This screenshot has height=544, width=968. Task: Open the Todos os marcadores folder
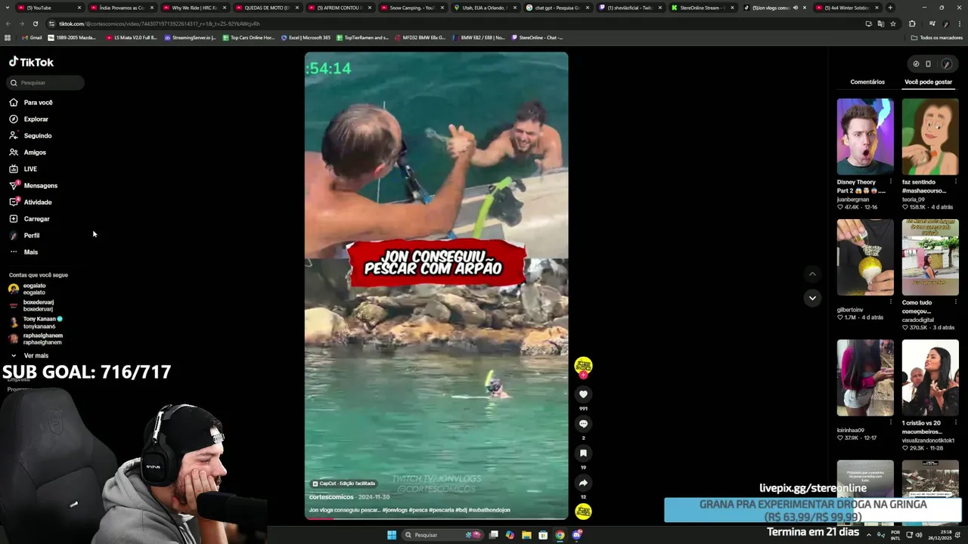tap(936, 38)
